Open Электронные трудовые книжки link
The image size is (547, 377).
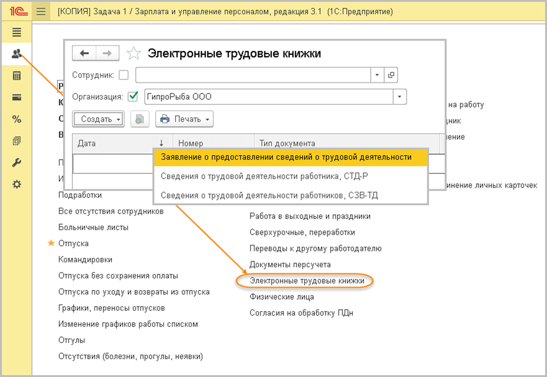(x=306, y=281)
